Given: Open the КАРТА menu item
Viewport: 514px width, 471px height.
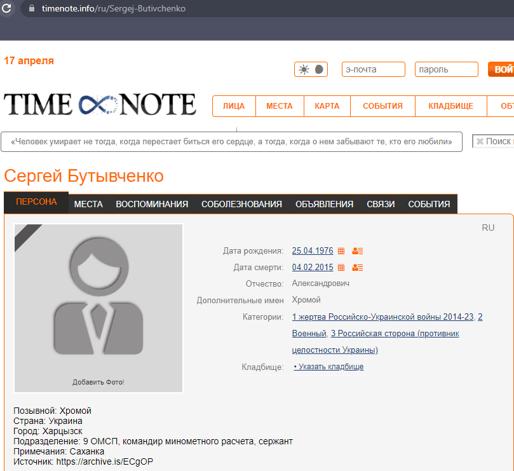Looking at the screenshot, I should tap(327, 106).
